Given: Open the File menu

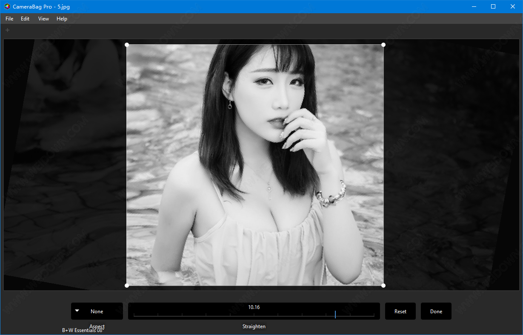Looking at the screenshot, I should [9, 19].
